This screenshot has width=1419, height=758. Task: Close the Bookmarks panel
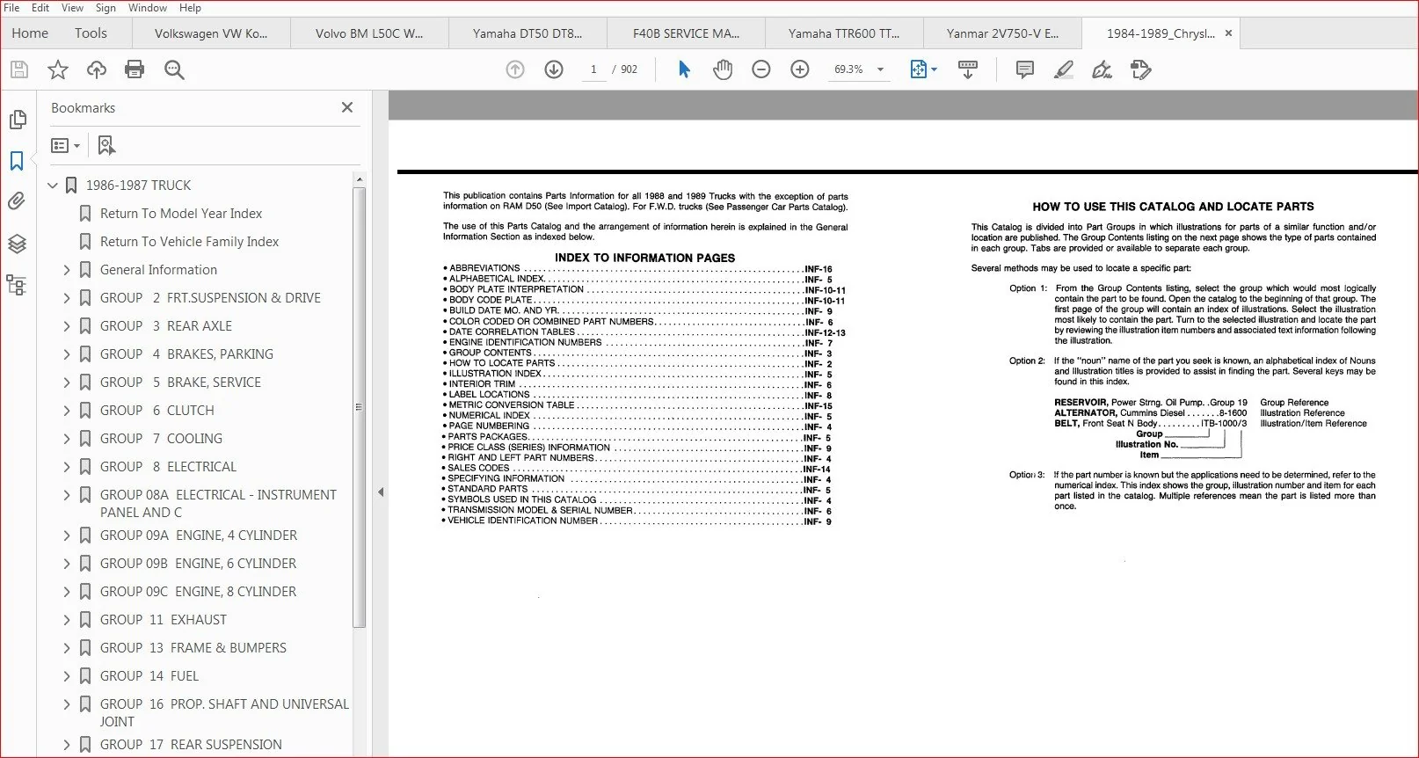click(x=347, y=107)
